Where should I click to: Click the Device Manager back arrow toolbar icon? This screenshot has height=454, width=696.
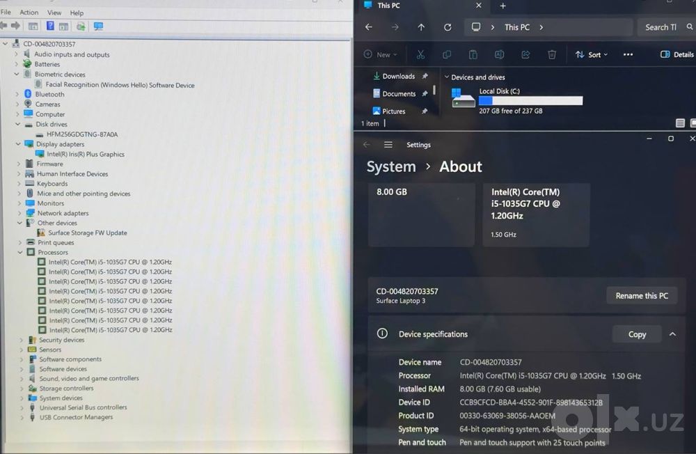coord(3,26)
